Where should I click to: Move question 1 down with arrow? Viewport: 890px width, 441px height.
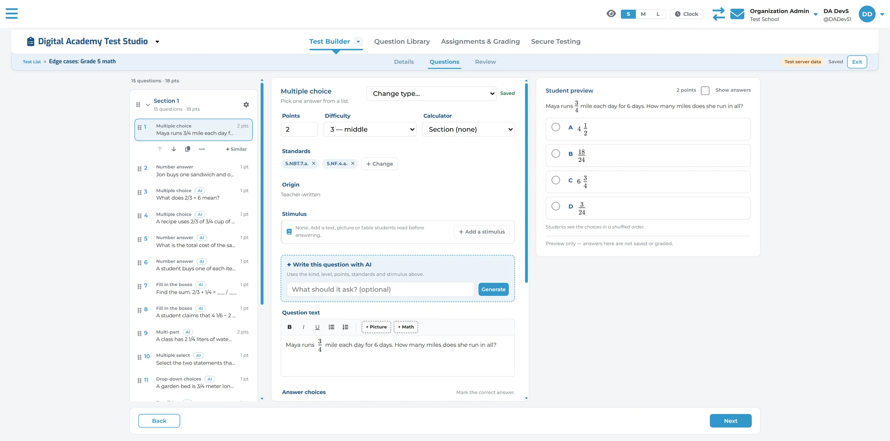(174, 149)
